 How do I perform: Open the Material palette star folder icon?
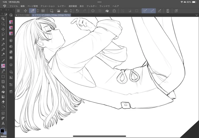[11, 84]
